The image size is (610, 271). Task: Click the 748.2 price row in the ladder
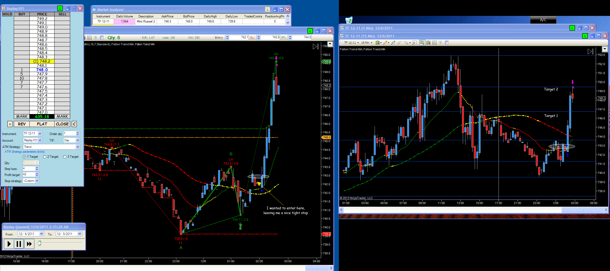pos(42,61)
